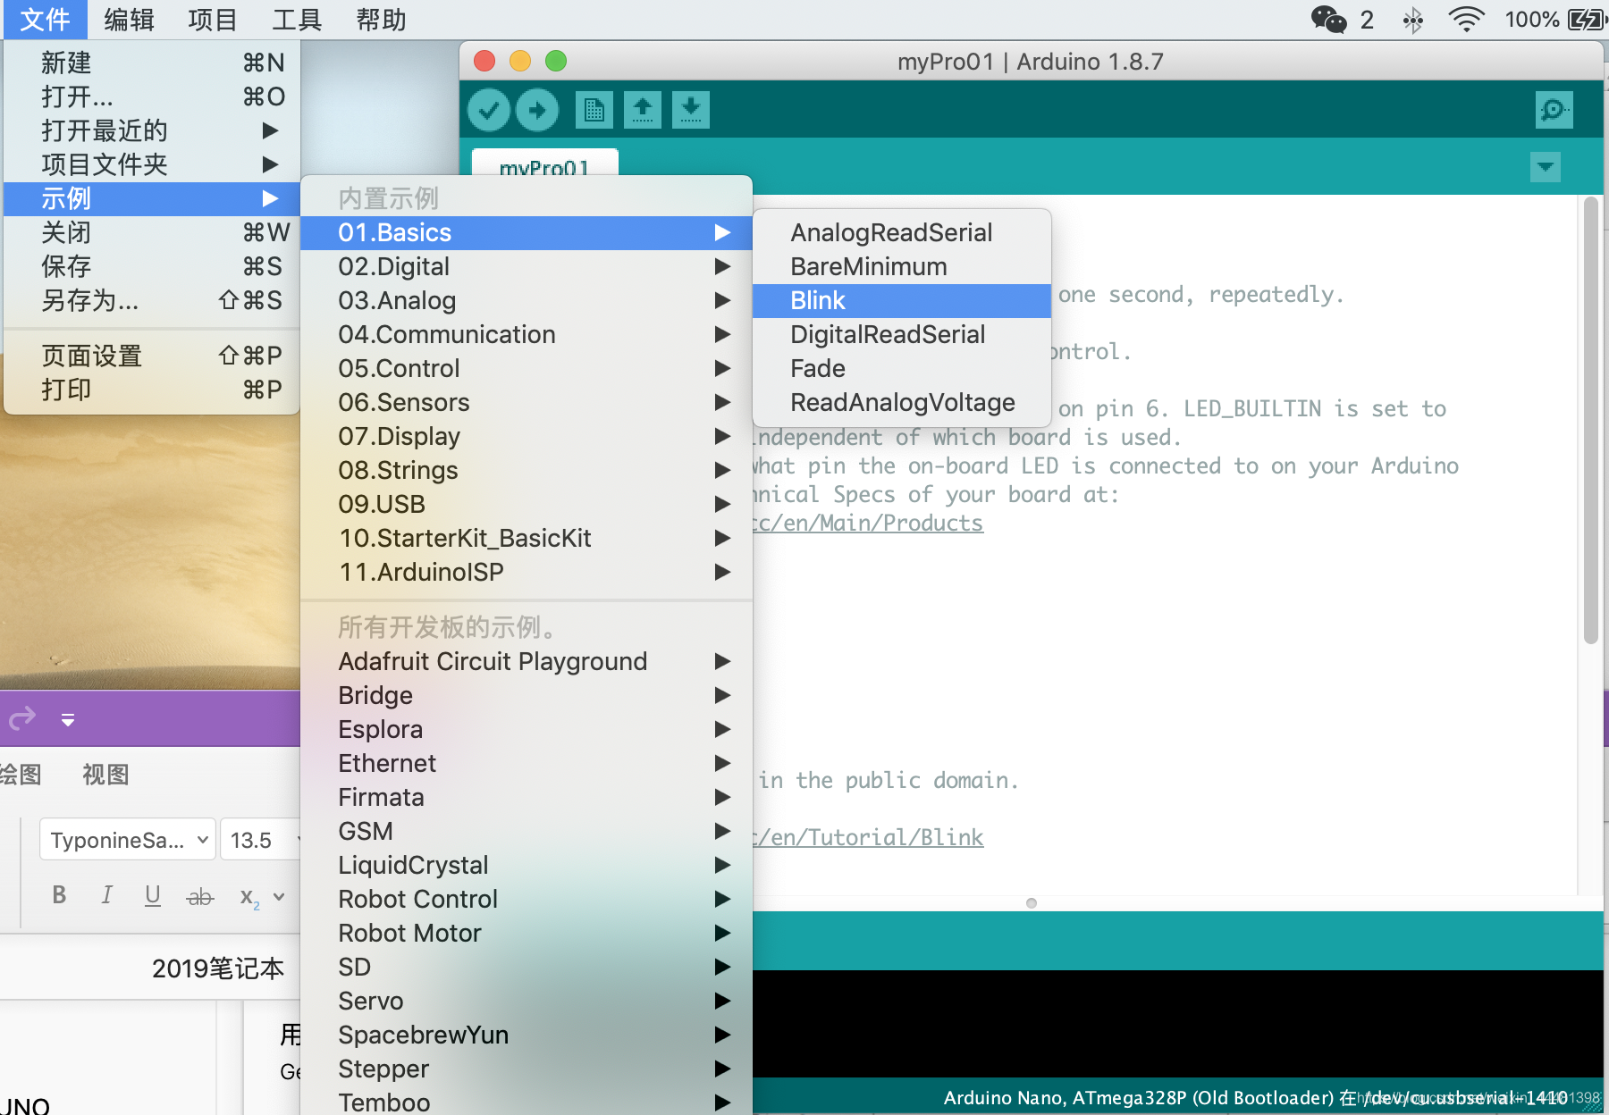1609x1115 pixels.
Task: Expand the 11.ArduinoISP submenu
Action: click(x=527, y=572)
